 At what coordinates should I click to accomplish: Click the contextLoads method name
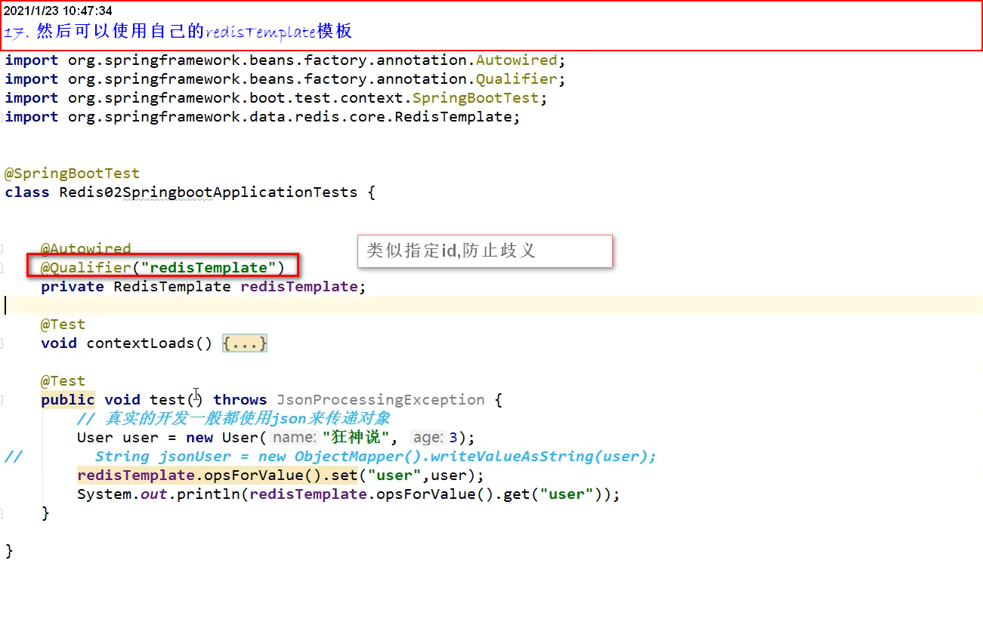point(141,343)
